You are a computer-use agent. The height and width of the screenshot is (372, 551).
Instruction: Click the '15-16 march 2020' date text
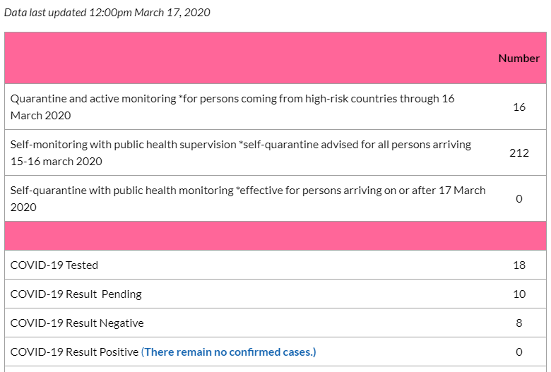[x=57, y=162]
